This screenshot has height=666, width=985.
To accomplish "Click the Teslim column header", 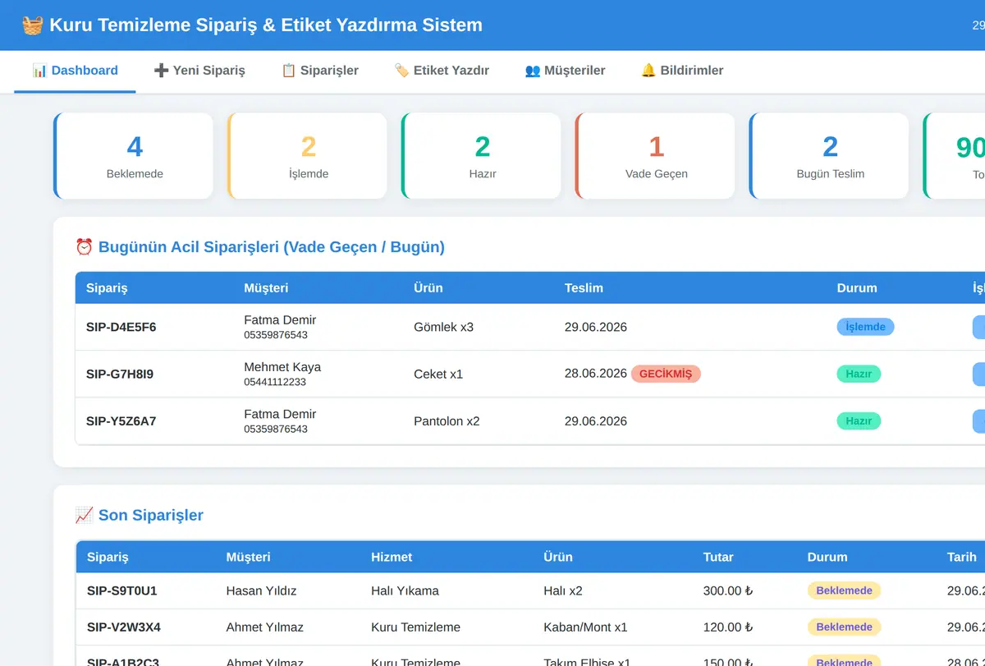I will point(584,288).
